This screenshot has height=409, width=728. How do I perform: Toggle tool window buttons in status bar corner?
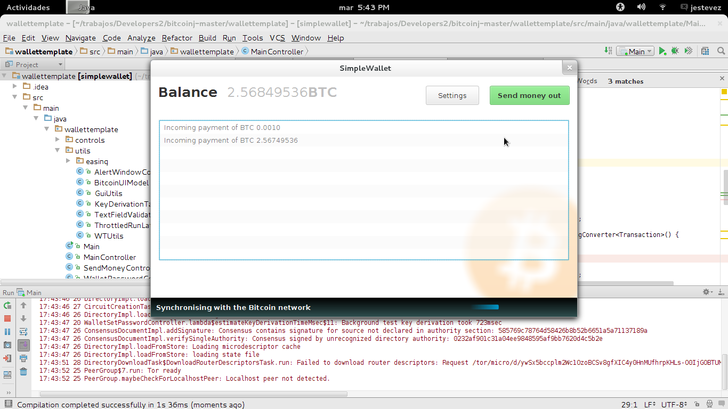click(x=8, y=404)
